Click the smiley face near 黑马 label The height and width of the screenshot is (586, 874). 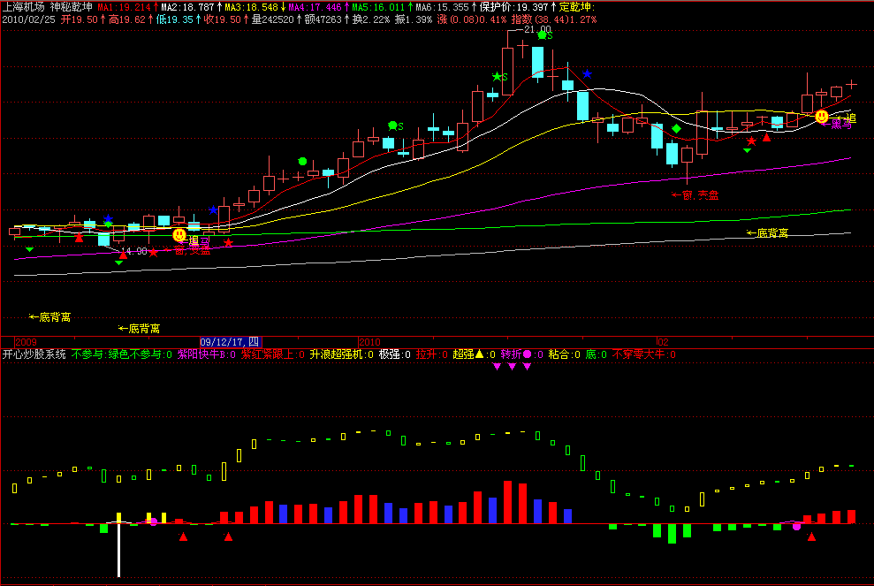[822, 117]
